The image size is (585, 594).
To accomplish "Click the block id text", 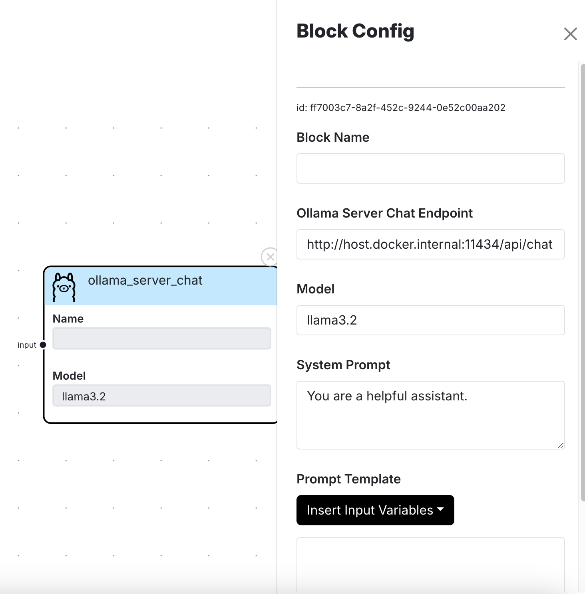I will [x=401, y=108].
